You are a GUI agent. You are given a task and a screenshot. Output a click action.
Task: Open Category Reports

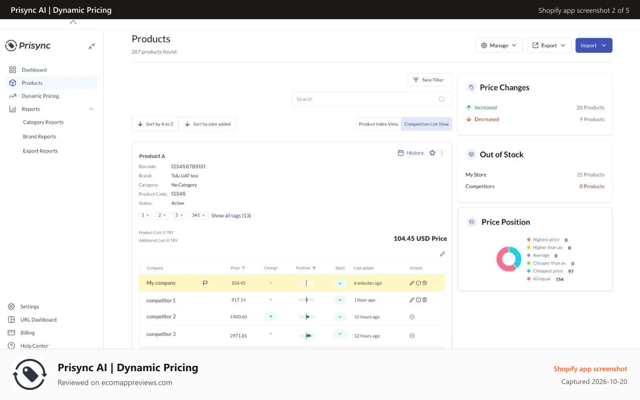(43, 122)
